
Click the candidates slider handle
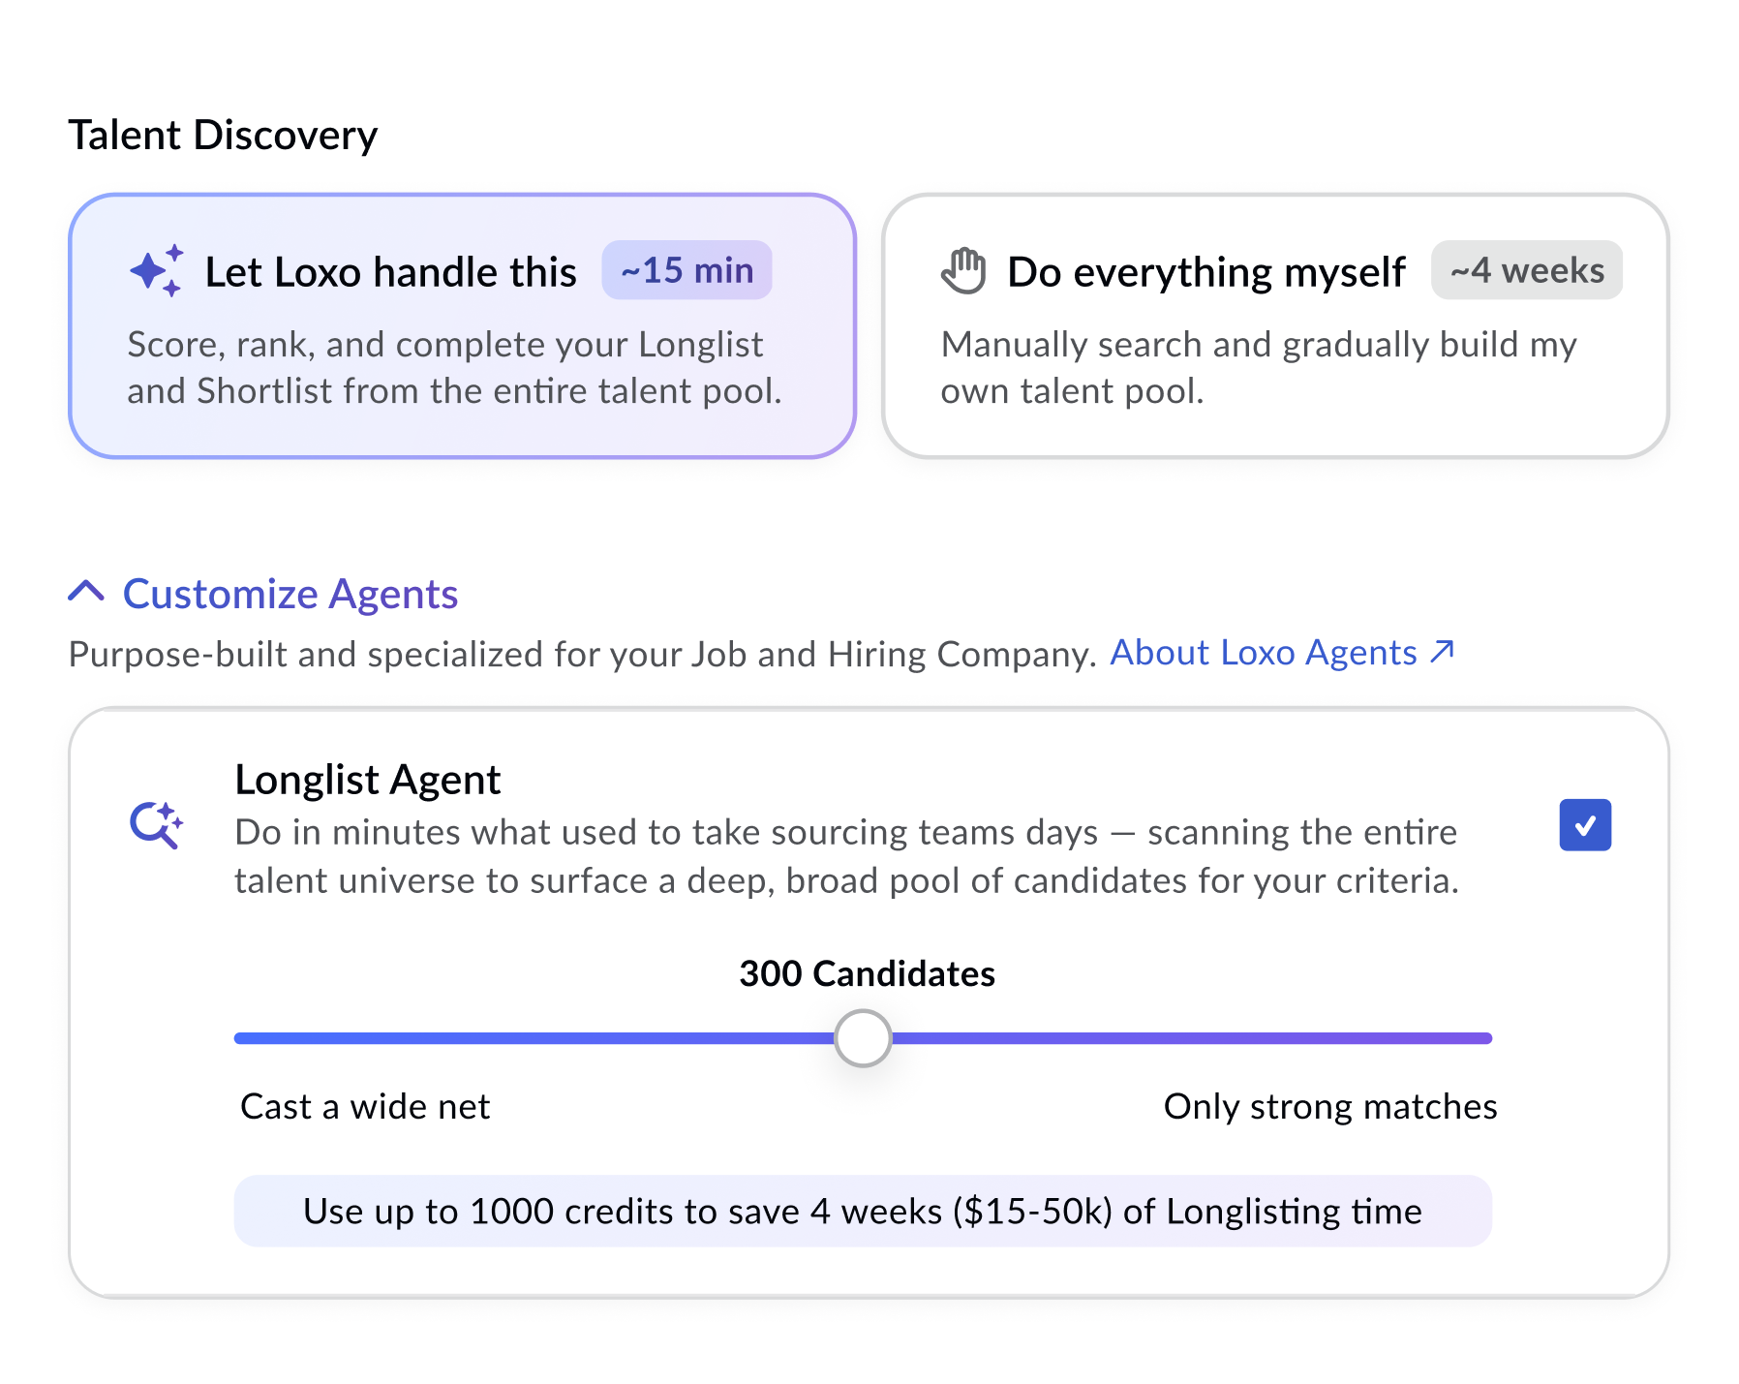(863, 1038)
